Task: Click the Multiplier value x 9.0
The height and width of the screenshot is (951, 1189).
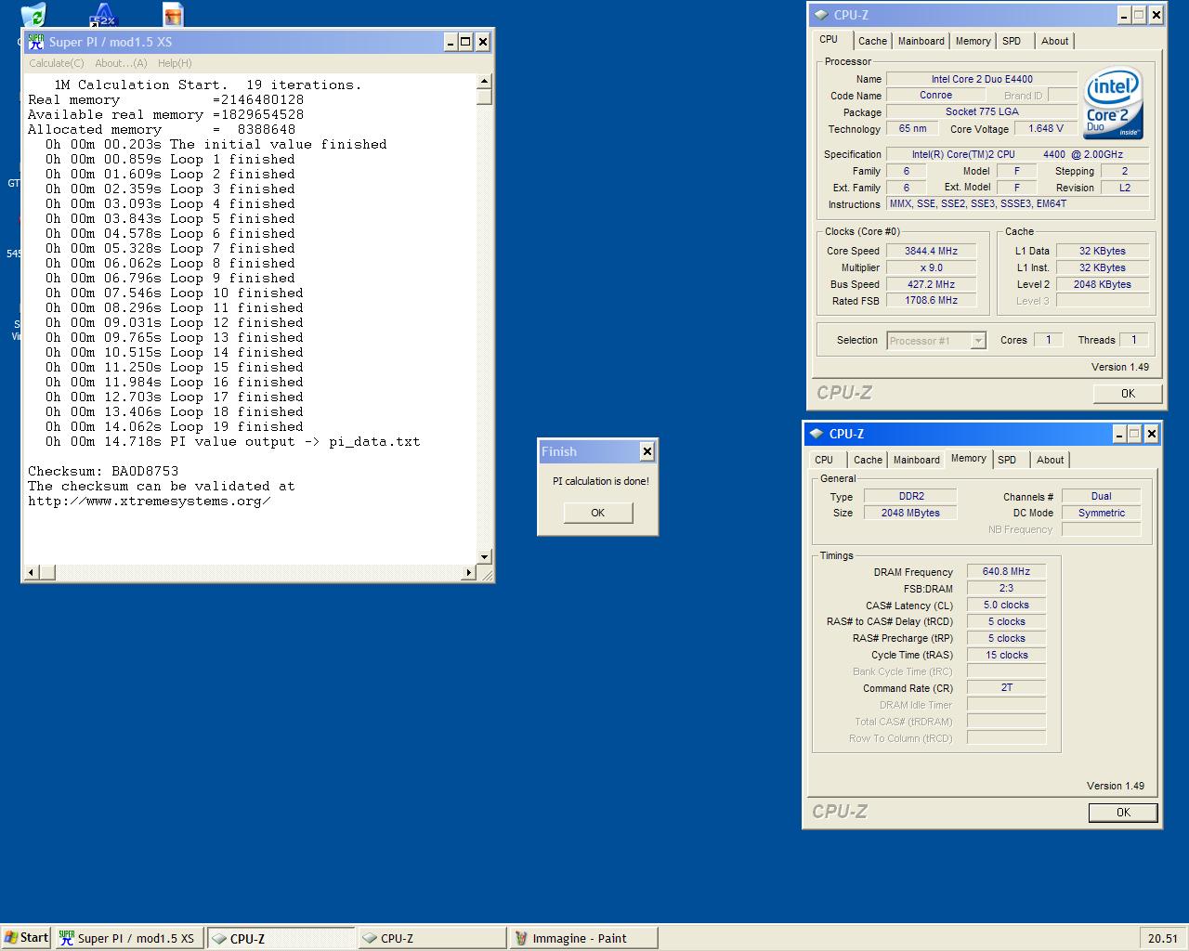Action: pos(931,267)
